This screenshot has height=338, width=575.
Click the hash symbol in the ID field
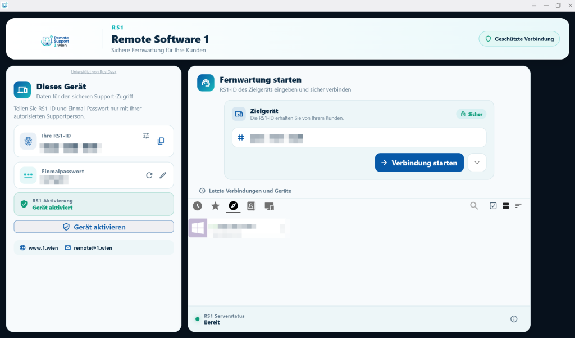tap(241, 137)
